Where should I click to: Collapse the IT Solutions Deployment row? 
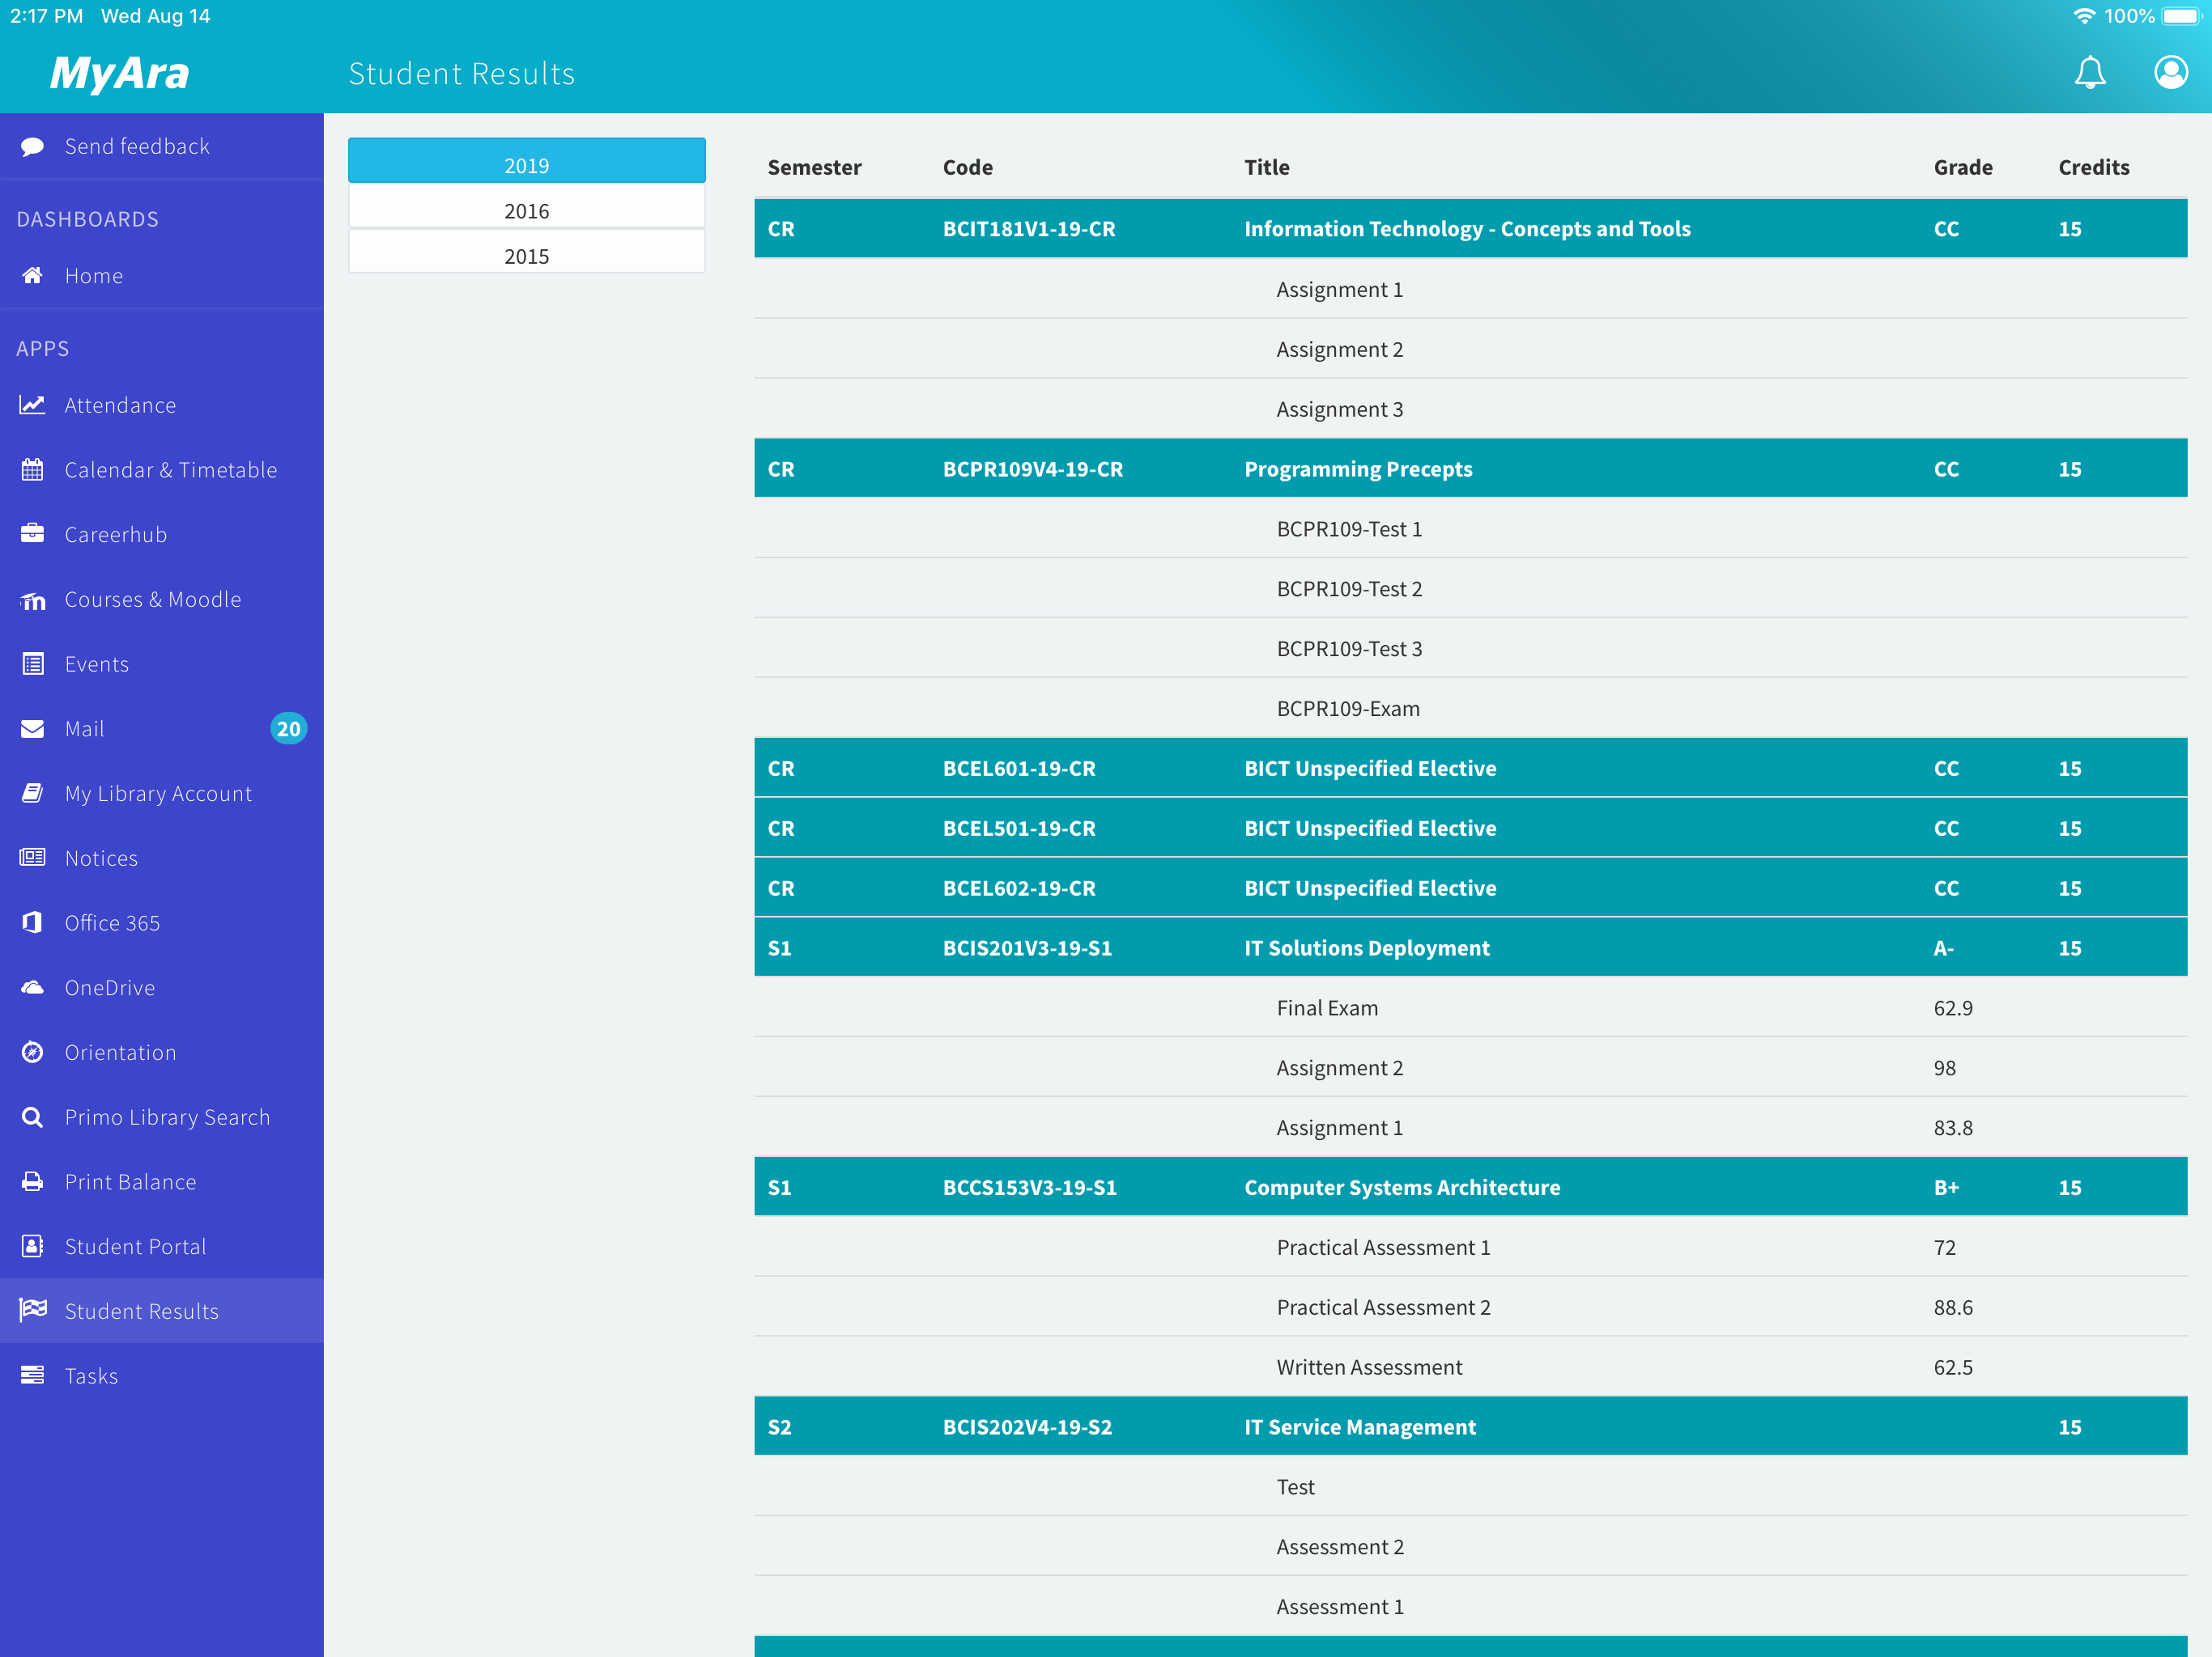click(1470, 947)
